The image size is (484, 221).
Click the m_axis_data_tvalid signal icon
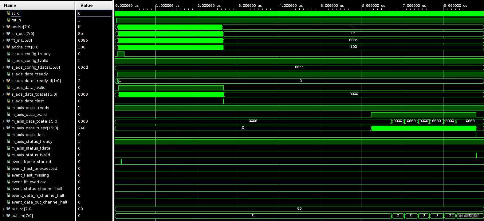tap(9, 114)
